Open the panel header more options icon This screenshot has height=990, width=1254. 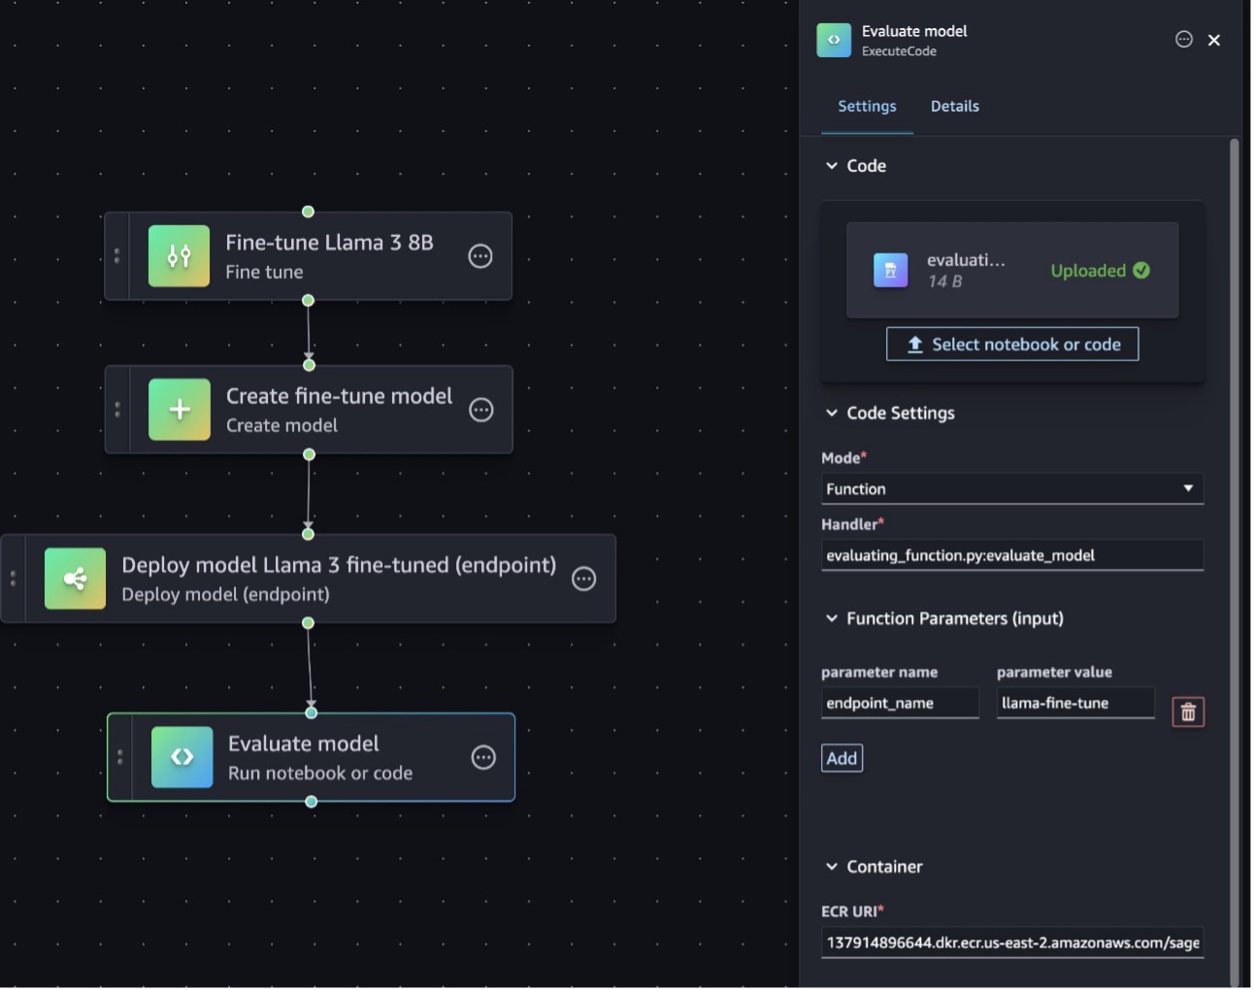coord(1184,40)
